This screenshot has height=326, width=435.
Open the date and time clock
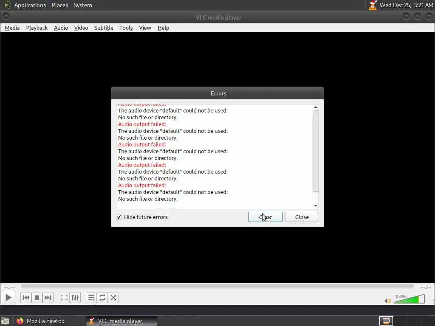tap(406, 5)
